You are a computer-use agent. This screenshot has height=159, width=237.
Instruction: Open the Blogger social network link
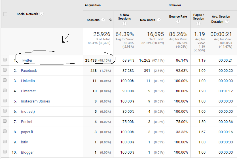(27, 152)
